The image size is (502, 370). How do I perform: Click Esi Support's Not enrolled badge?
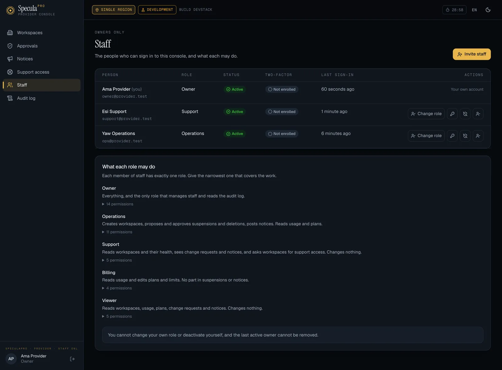(x=281, y=112)
